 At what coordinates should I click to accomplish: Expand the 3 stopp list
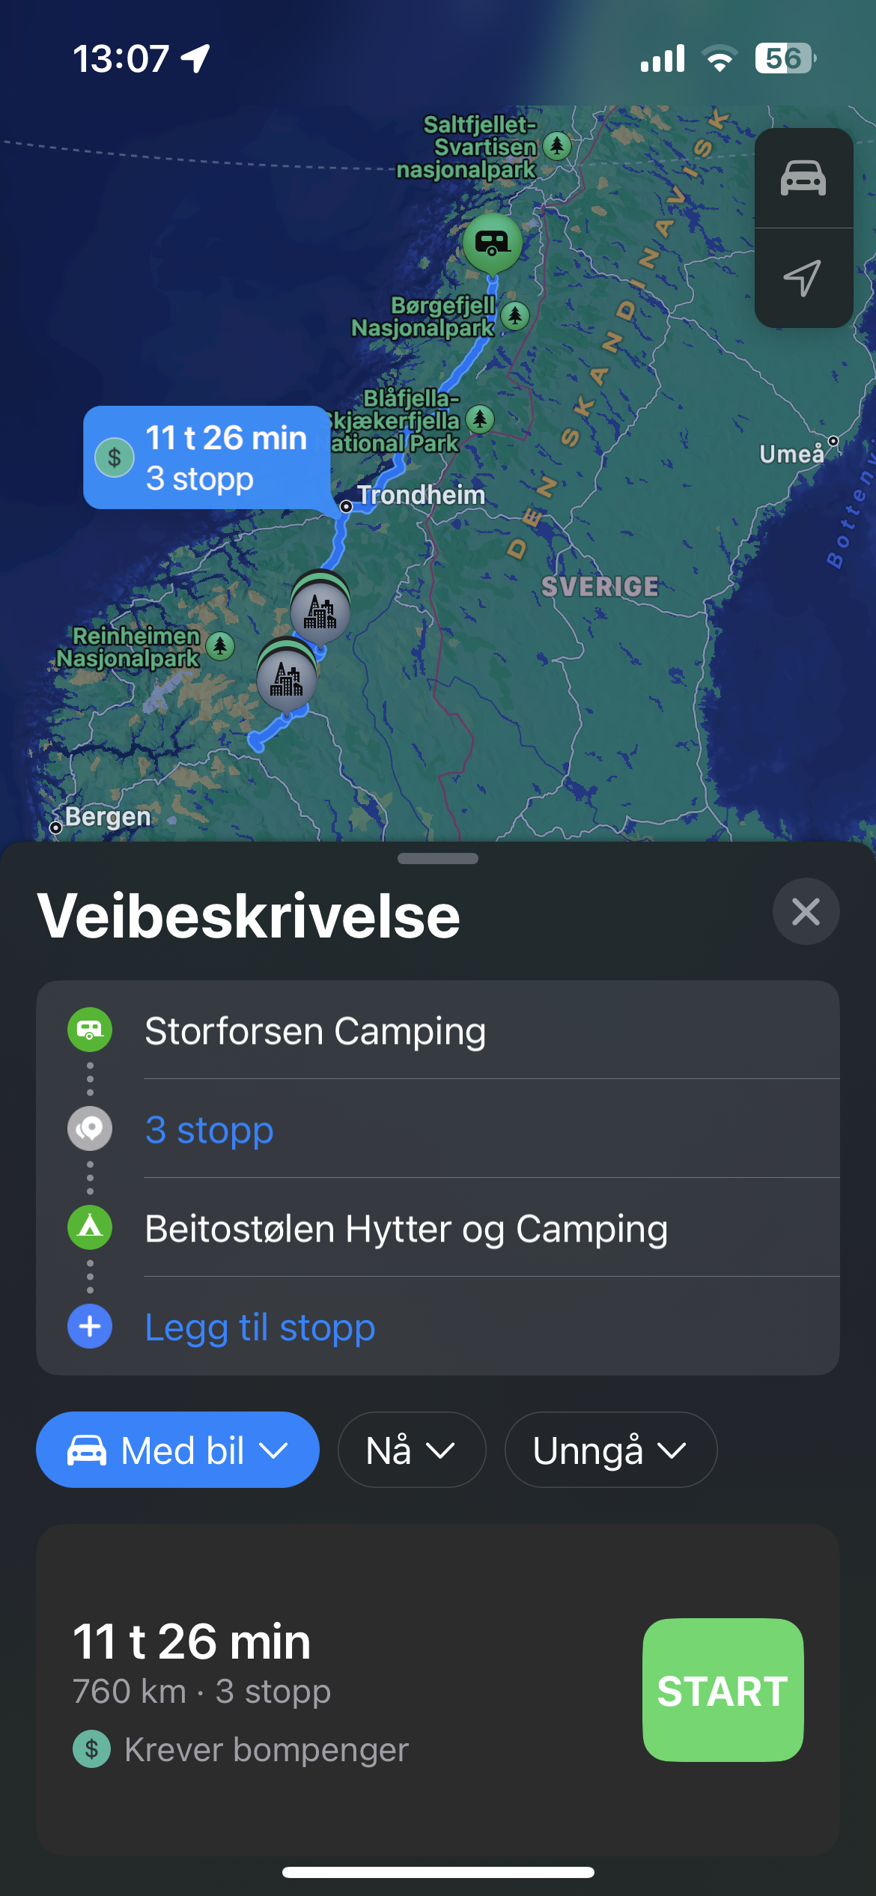210,1129
